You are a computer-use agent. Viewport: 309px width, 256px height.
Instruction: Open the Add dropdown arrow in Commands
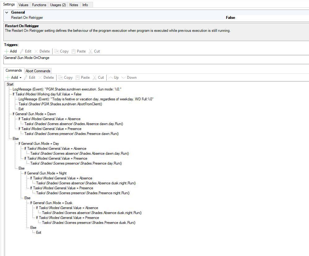tap(20, 78)
